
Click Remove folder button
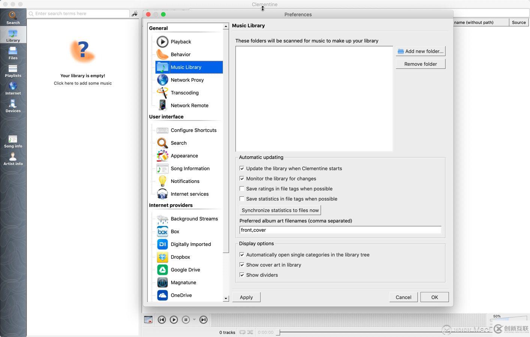(420, 64)
